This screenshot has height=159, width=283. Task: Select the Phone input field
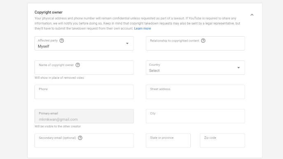84,92
